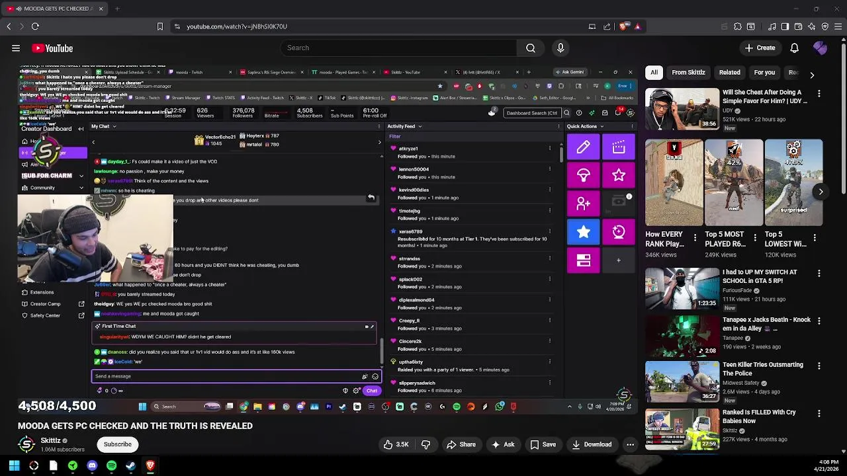
Task: Click the Skittlz channel name under the title
Action: tap(50, 440)
